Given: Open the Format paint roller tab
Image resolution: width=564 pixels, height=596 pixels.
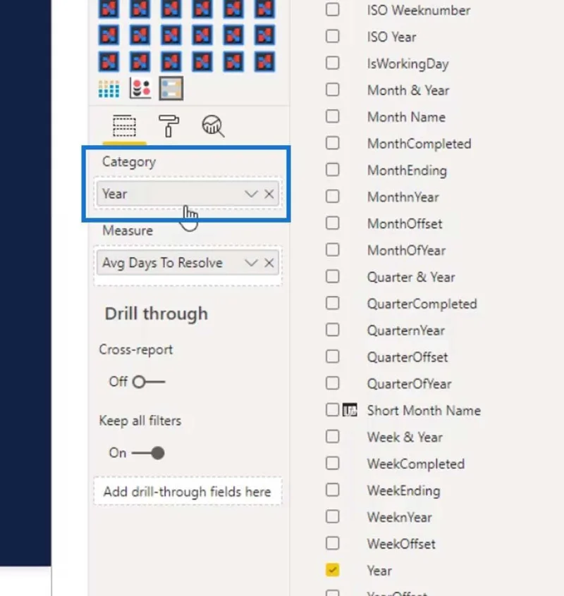Looking at the screenshot, I should (x=168, y=125).
